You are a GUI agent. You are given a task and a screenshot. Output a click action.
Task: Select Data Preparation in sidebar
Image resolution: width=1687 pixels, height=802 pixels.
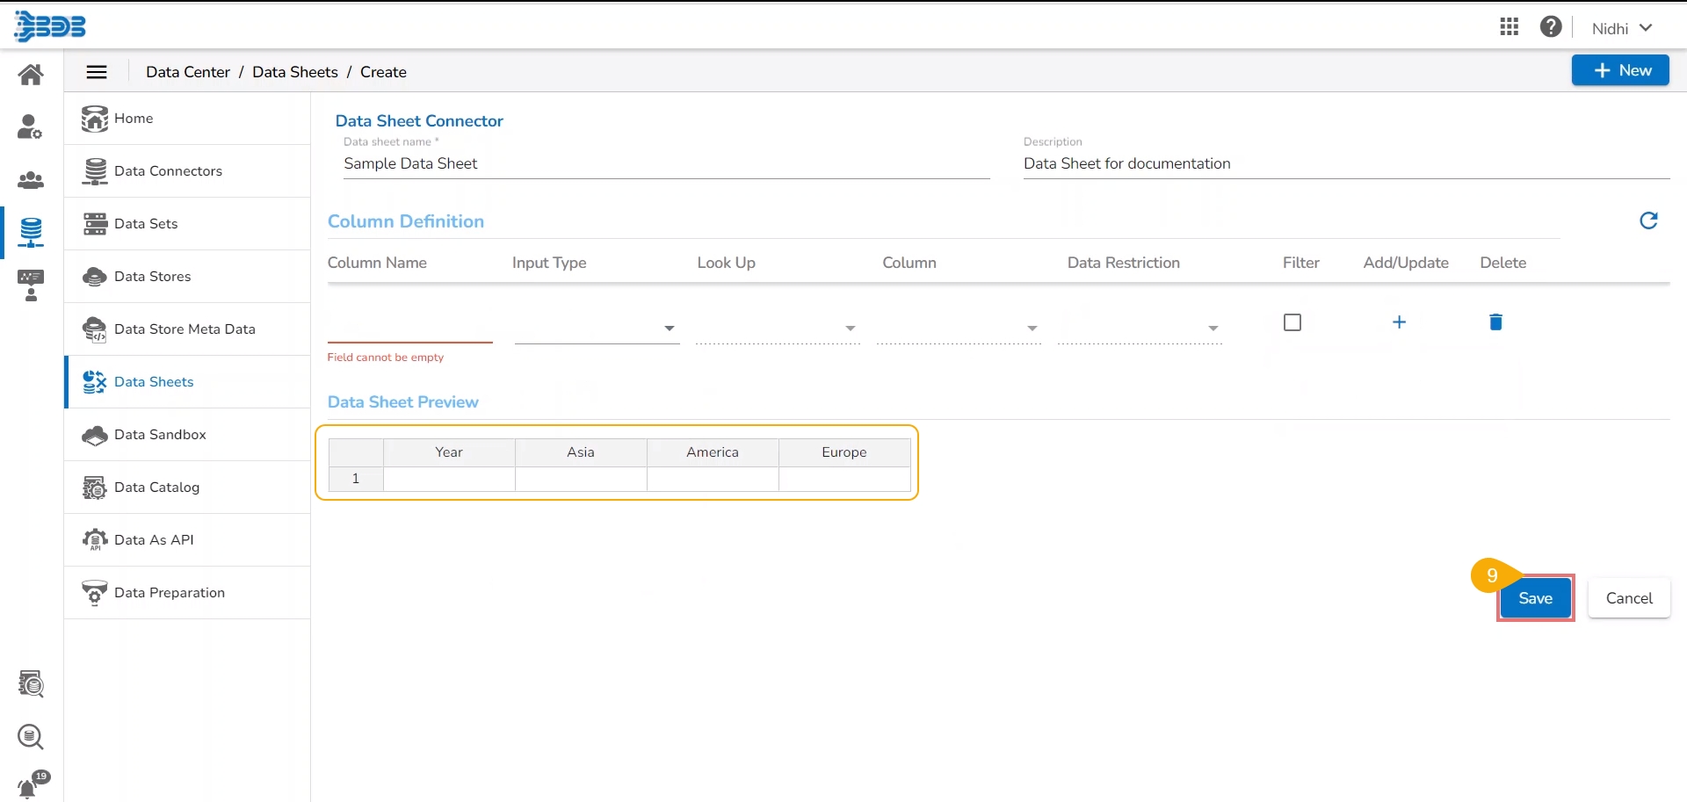tap(170, 593)
